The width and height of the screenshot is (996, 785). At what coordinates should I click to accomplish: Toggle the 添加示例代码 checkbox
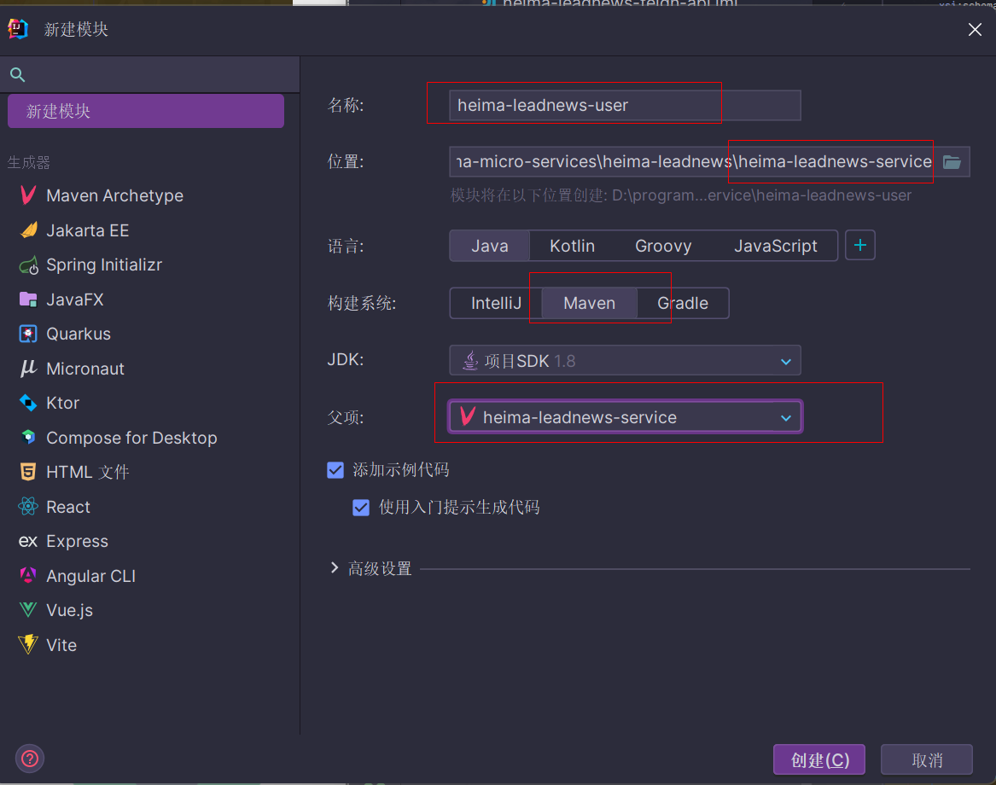point(335,470)
